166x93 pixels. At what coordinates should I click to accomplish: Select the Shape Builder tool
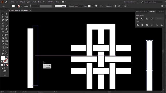tap(3, 38)
